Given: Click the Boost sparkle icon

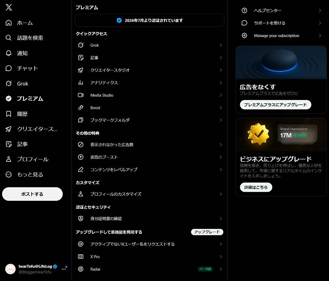Looking at the screenshot, I should tap(81, 108).
